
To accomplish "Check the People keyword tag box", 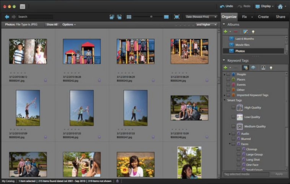I will pyautogui.click(x=228, y=74).
